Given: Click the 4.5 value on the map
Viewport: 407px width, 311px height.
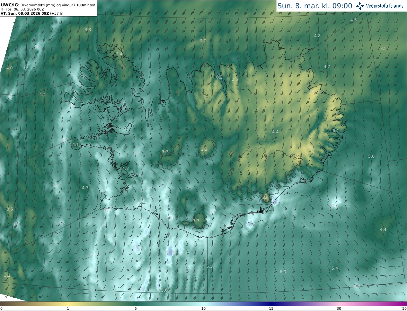Looking at the screenshot, I should point(354,20).
